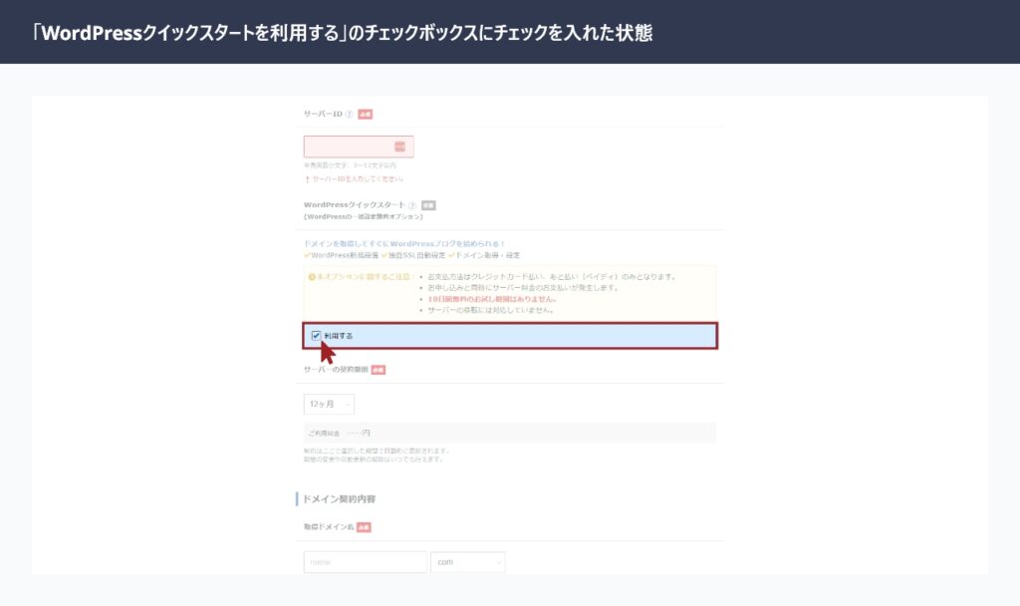Click the red 10日間無料 warning text
Screen dimensions: 1020x606
[x=492, y=299]
